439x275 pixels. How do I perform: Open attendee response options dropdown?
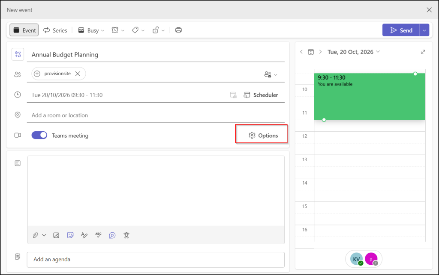[x=271, y=74]
